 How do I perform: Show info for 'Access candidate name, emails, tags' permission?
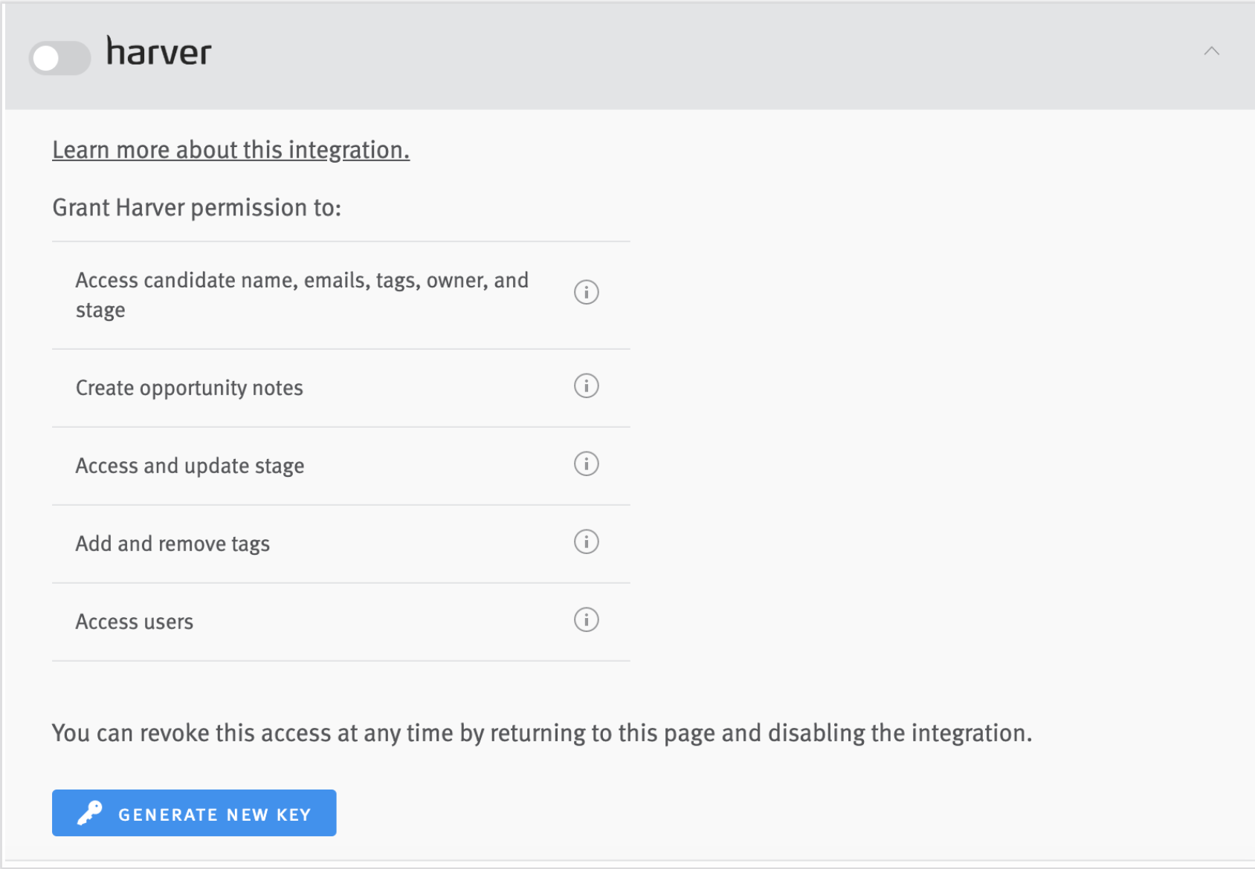pyautogui.click(x=586, y=292)
